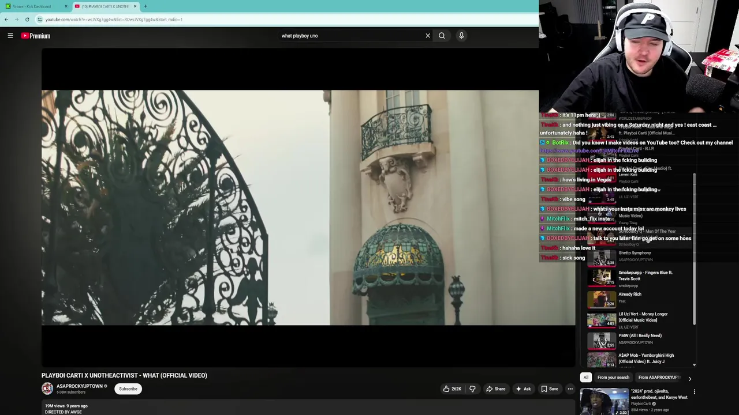Open 'Smokepurpp - Fingers Blue ft. Travis Scott' title
The image size is (739, 415).
coord(645,276)
